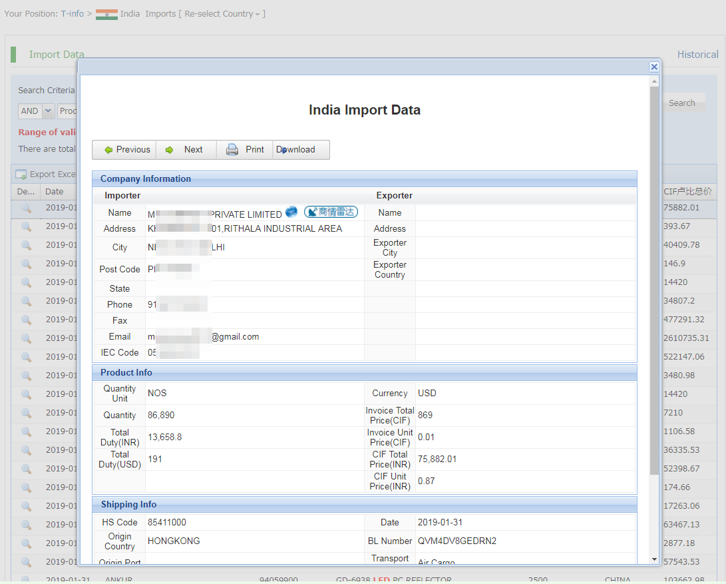The width and height of the screenshot is (726, 584).
Task: Go to the Next record
Action: [186, 150]
